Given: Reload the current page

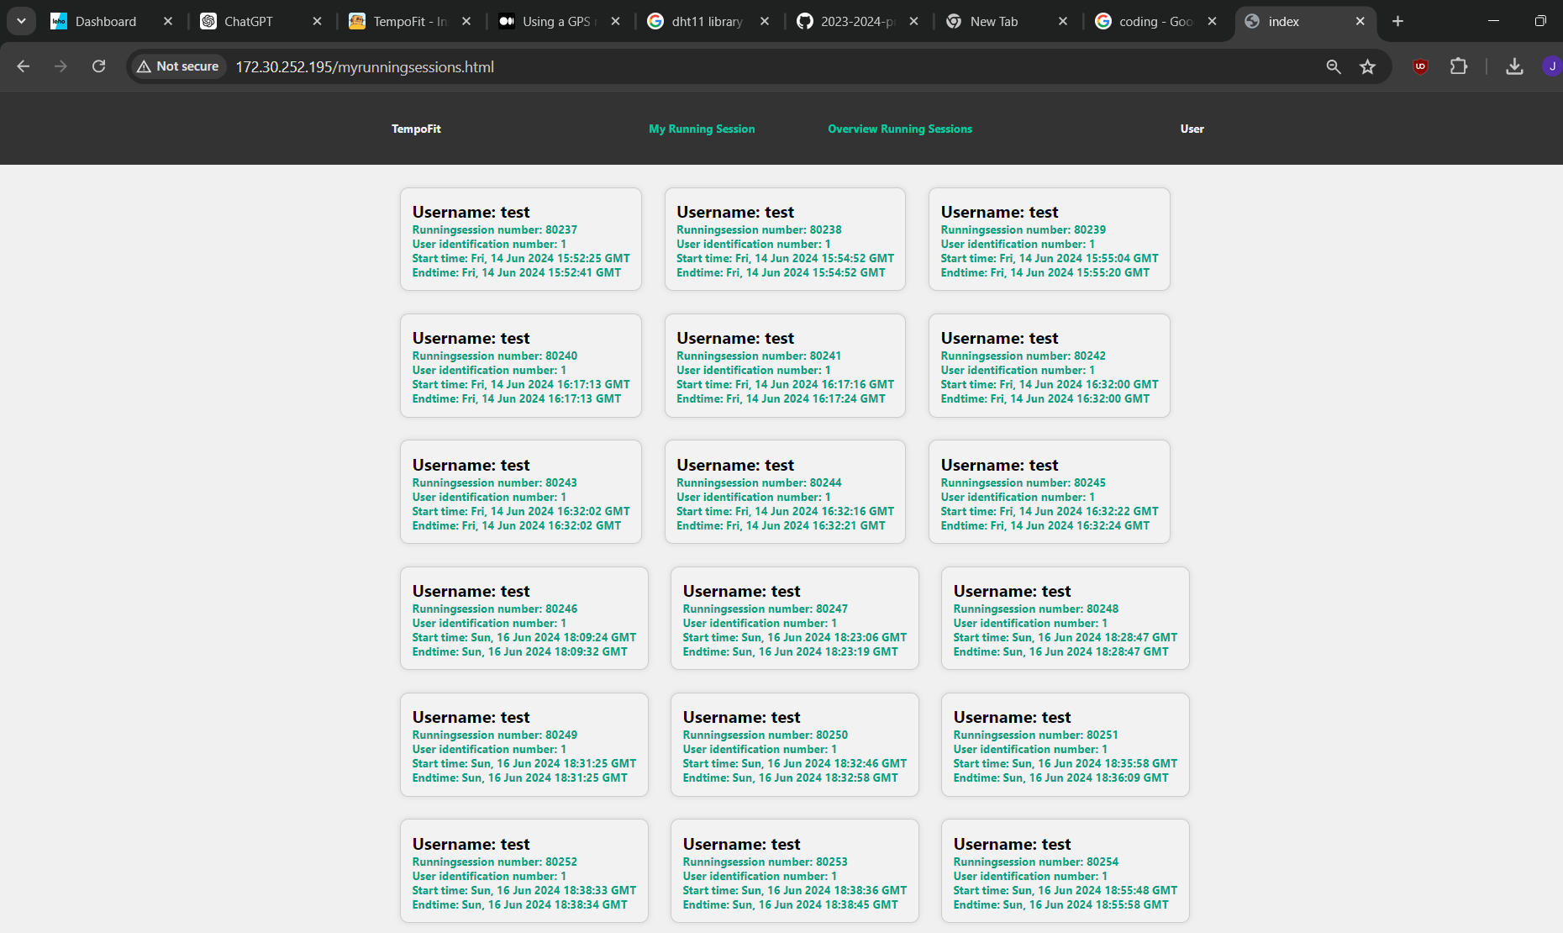Looking at the screenshot, I should 98,66.
